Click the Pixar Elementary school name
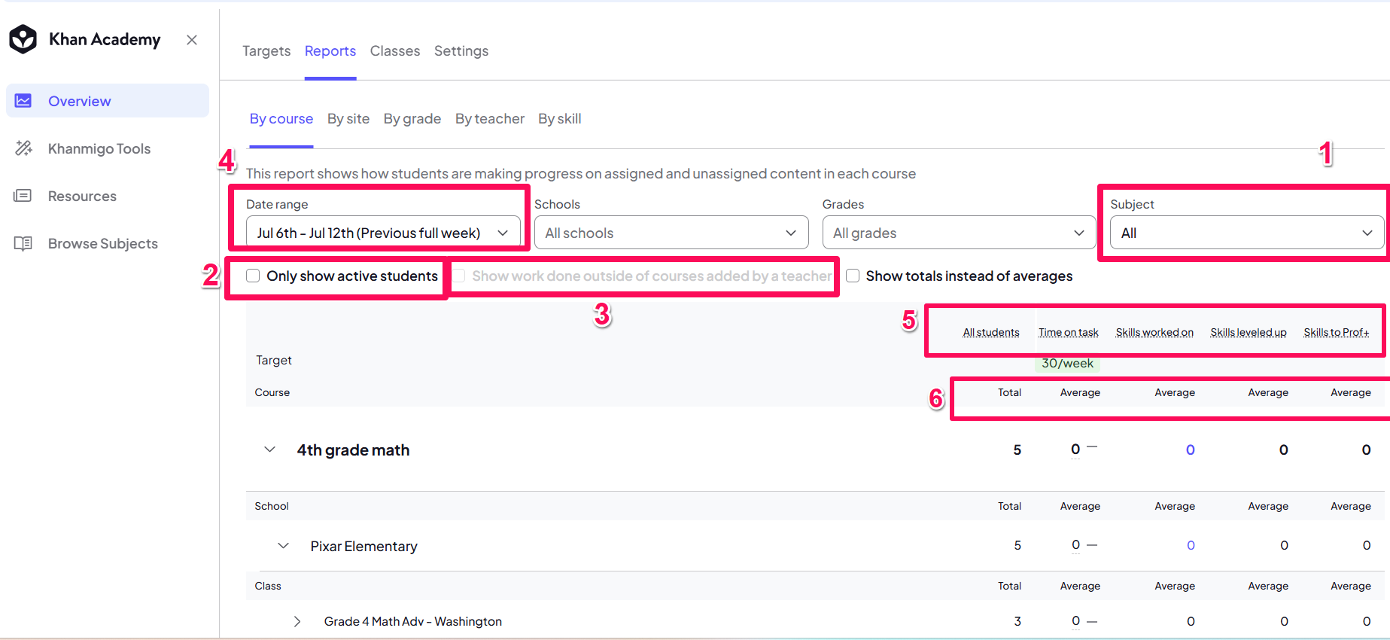The image size is (1390, 640). pos(364,546)
